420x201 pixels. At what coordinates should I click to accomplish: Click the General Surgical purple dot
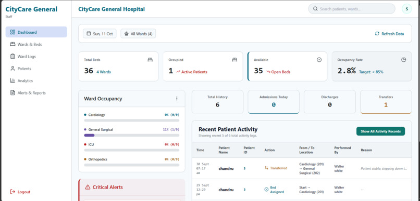(x=85, y=129)
